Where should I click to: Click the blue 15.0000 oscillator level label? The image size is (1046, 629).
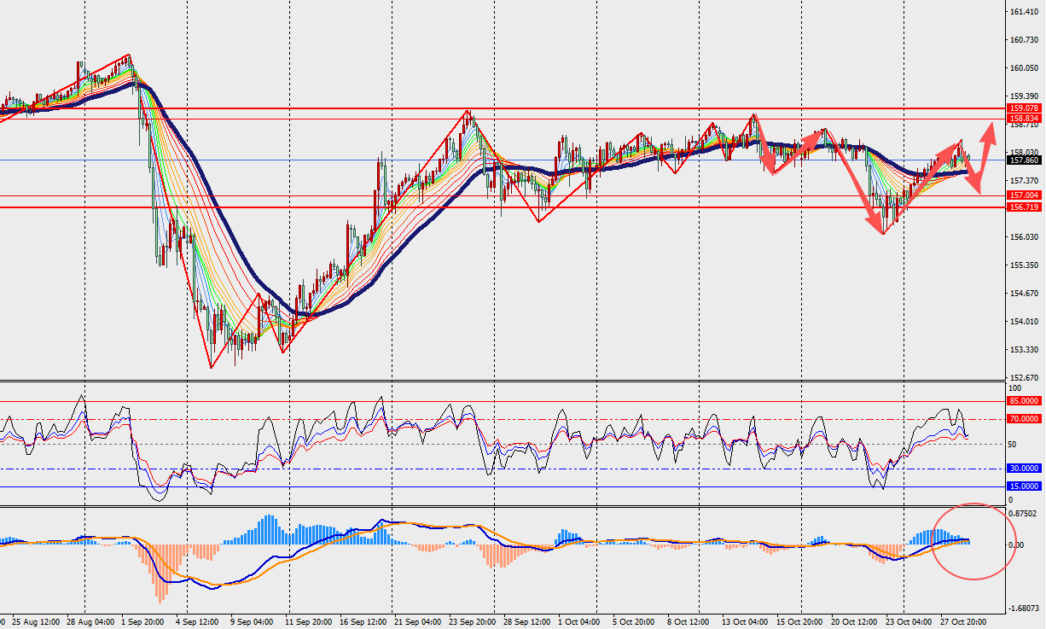[1024, 486]
